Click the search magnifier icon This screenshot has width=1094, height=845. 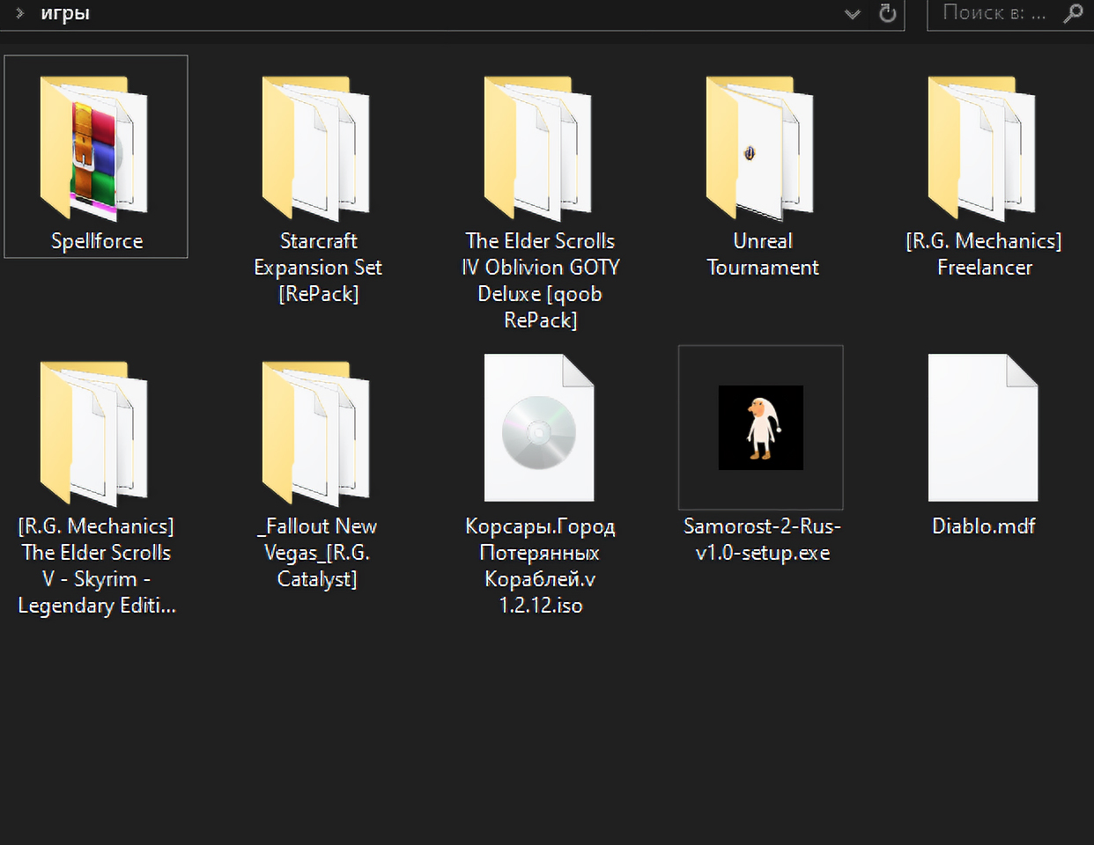(1073, 13)
